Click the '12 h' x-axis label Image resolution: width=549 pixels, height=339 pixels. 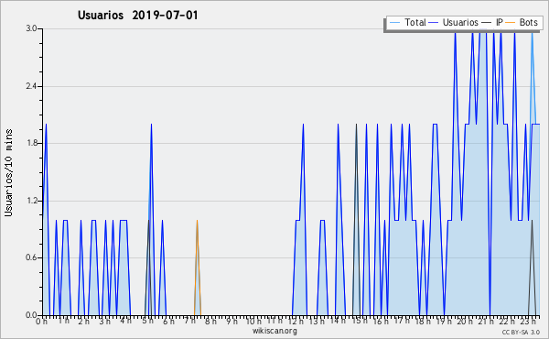(296, 321)
